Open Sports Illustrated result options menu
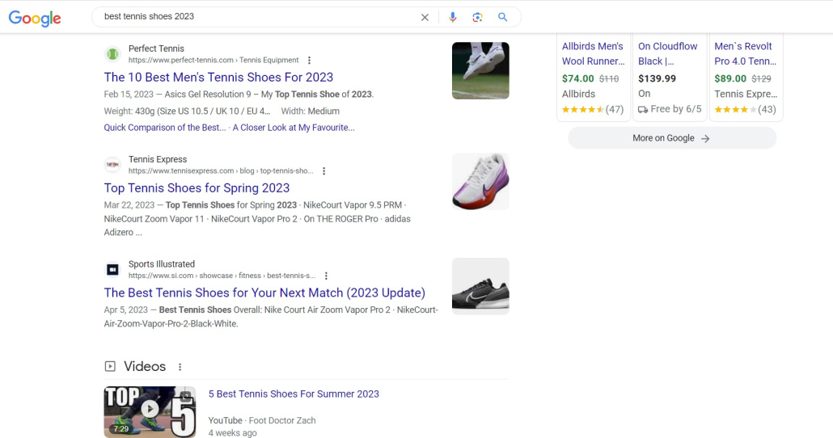Image resolution: width=833 pixels, height=438 pixels. coord(326,276)
